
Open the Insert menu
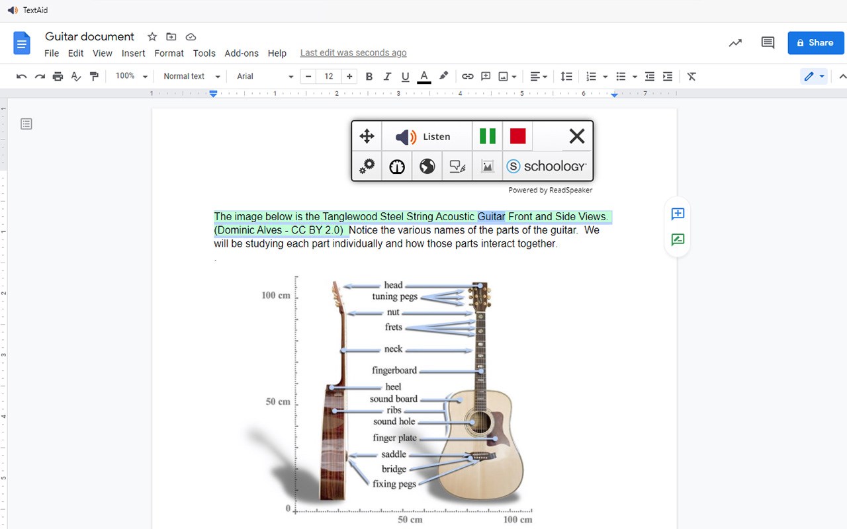133,53
